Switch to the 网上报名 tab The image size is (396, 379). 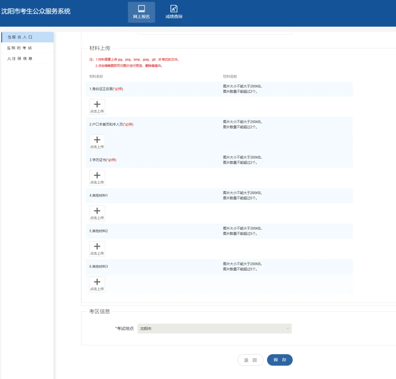coord(141,12)
